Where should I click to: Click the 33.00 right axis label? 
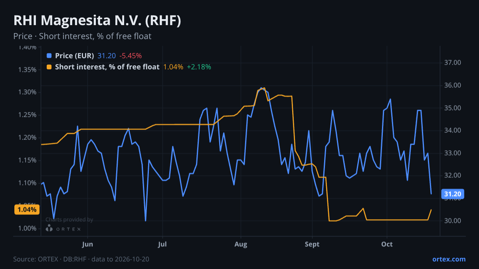click(x=453, y=153)
